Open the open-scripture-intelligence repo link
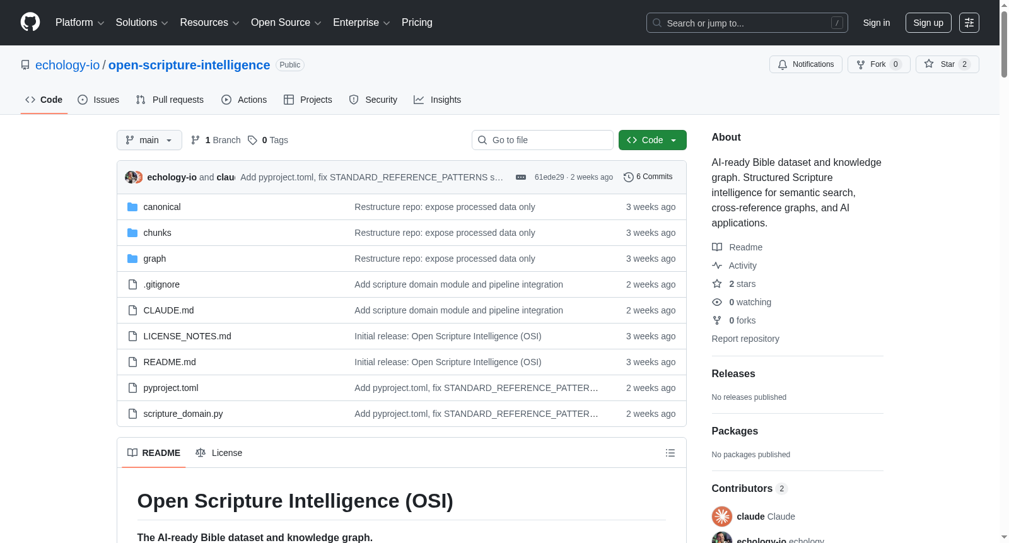Screen dimensions: 1009x543 (189, 65)
